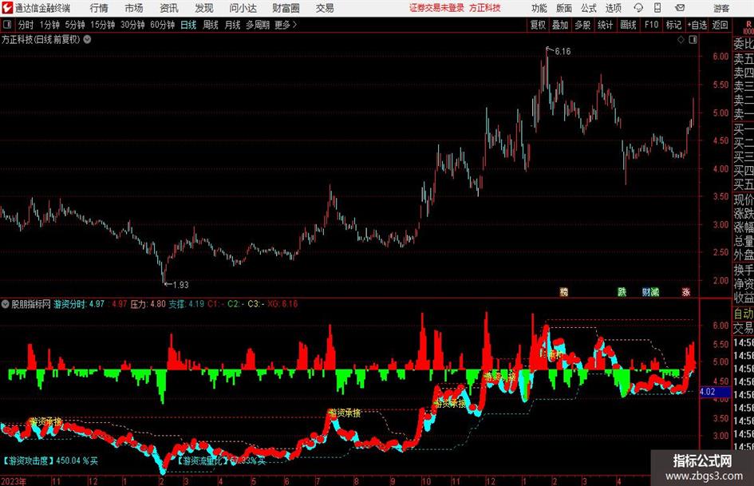Open the 市场 menu
This screenshot has height=486, width=754.
(x=134, y=8)
